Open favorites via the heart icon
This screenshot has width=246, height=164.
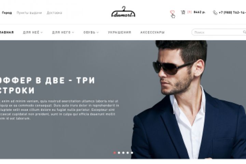172,12
